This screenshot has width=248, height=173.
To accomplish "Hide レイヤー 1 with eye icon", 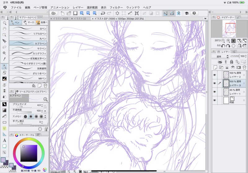I will [x=215, y=92].
